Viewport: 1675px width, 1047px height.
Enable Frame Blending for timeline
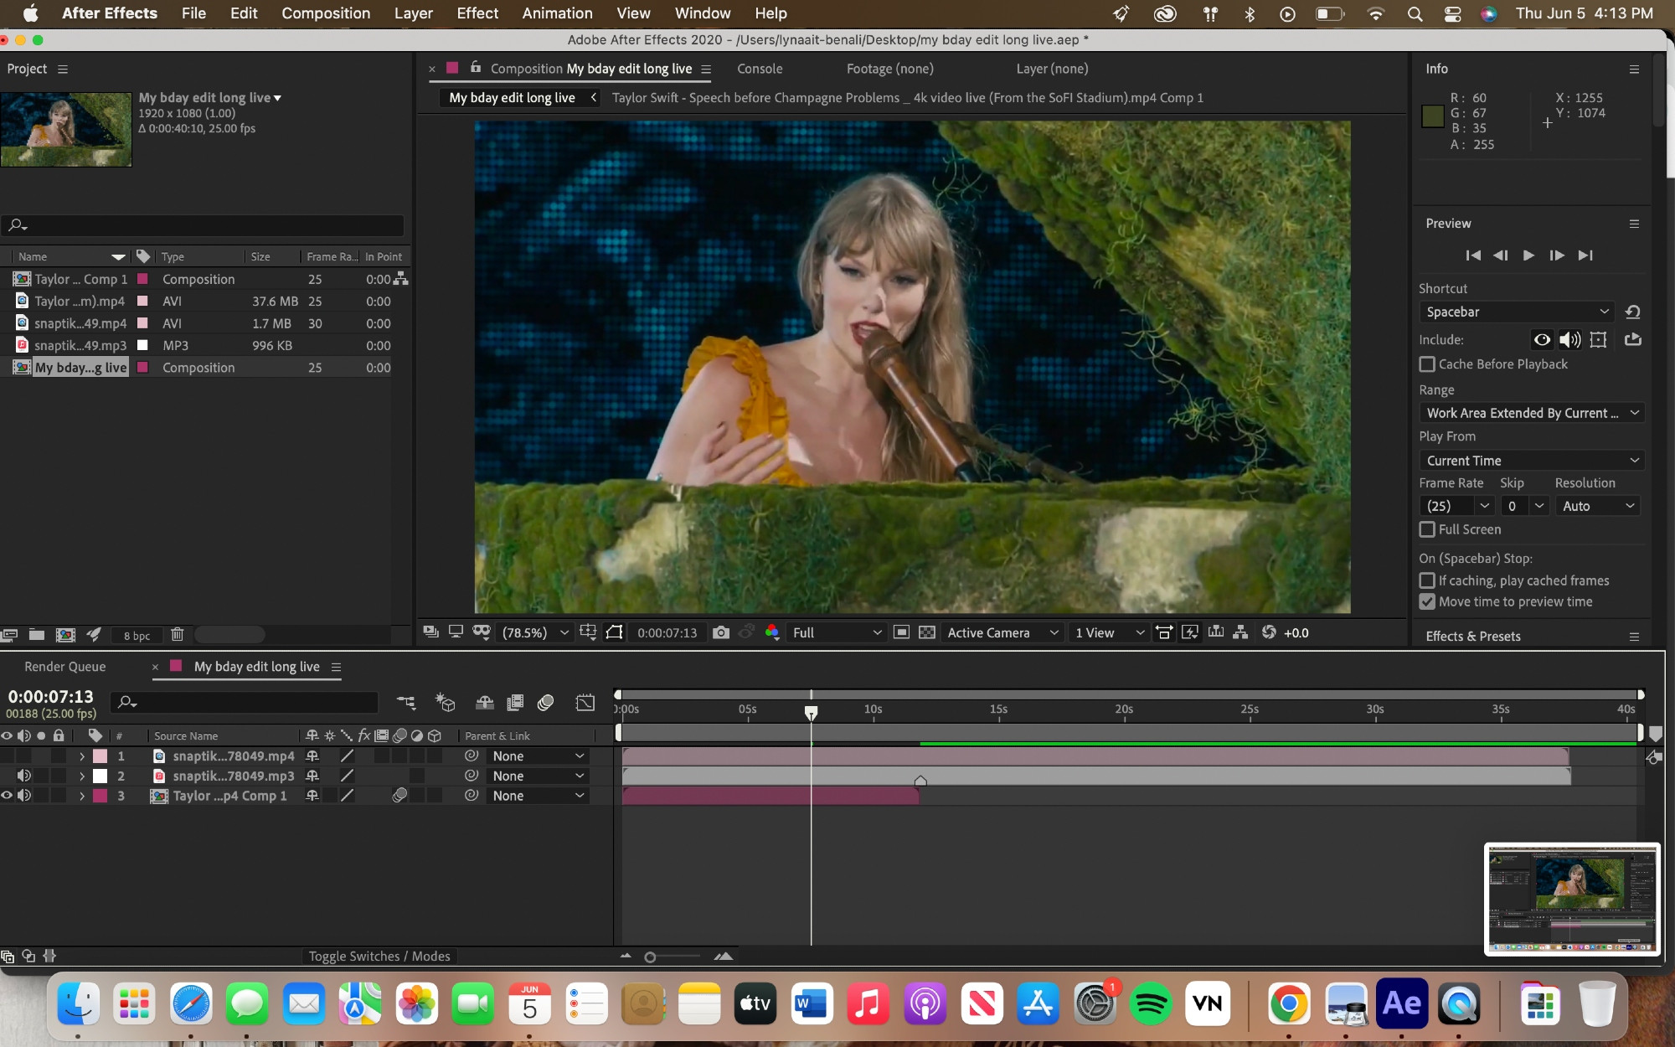tap(515, 702)
